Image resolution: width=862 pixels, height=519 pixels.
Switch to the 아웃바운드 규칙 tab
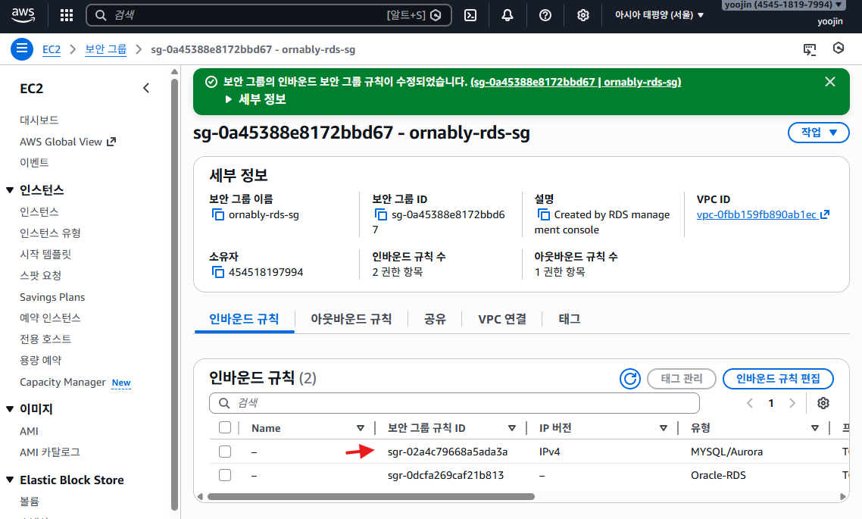pos(351,319)
